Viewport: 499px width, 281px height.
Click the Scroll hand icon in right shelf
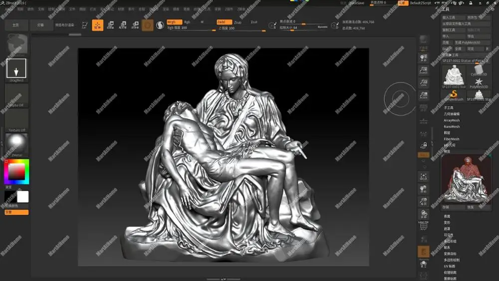click(x=424, y=57)
